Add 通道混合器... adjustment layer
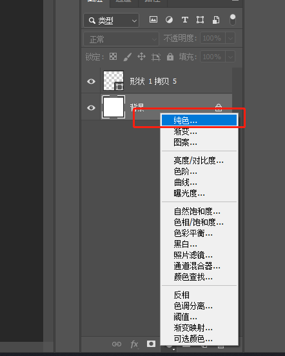The width and height of the screenshot is (285, 356). point(199,266)
